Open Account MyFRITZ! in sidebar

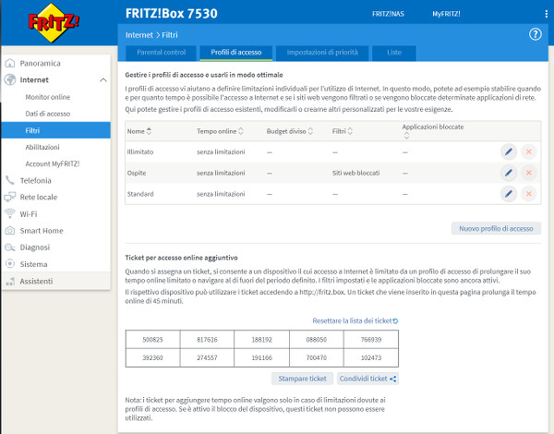(53, 163)
